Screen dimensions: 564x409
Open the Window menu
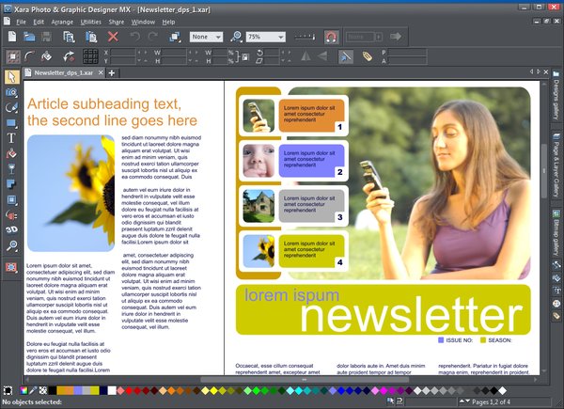click(x=143, y=22)
